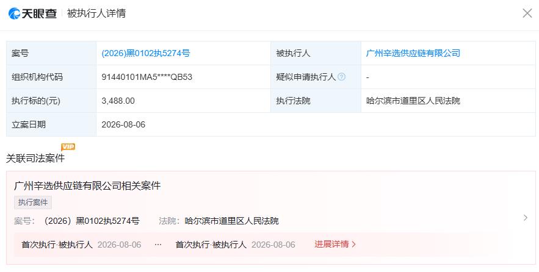Select court name in related case card
Screen dimensions: 539x272
(x=231, y=221)
